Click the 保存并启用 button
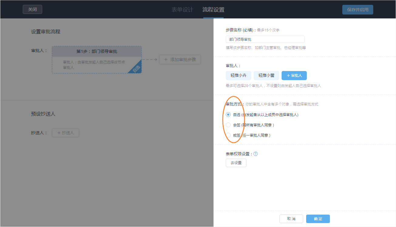Screen dimensions: 396x227 click(x=357, y=9)
